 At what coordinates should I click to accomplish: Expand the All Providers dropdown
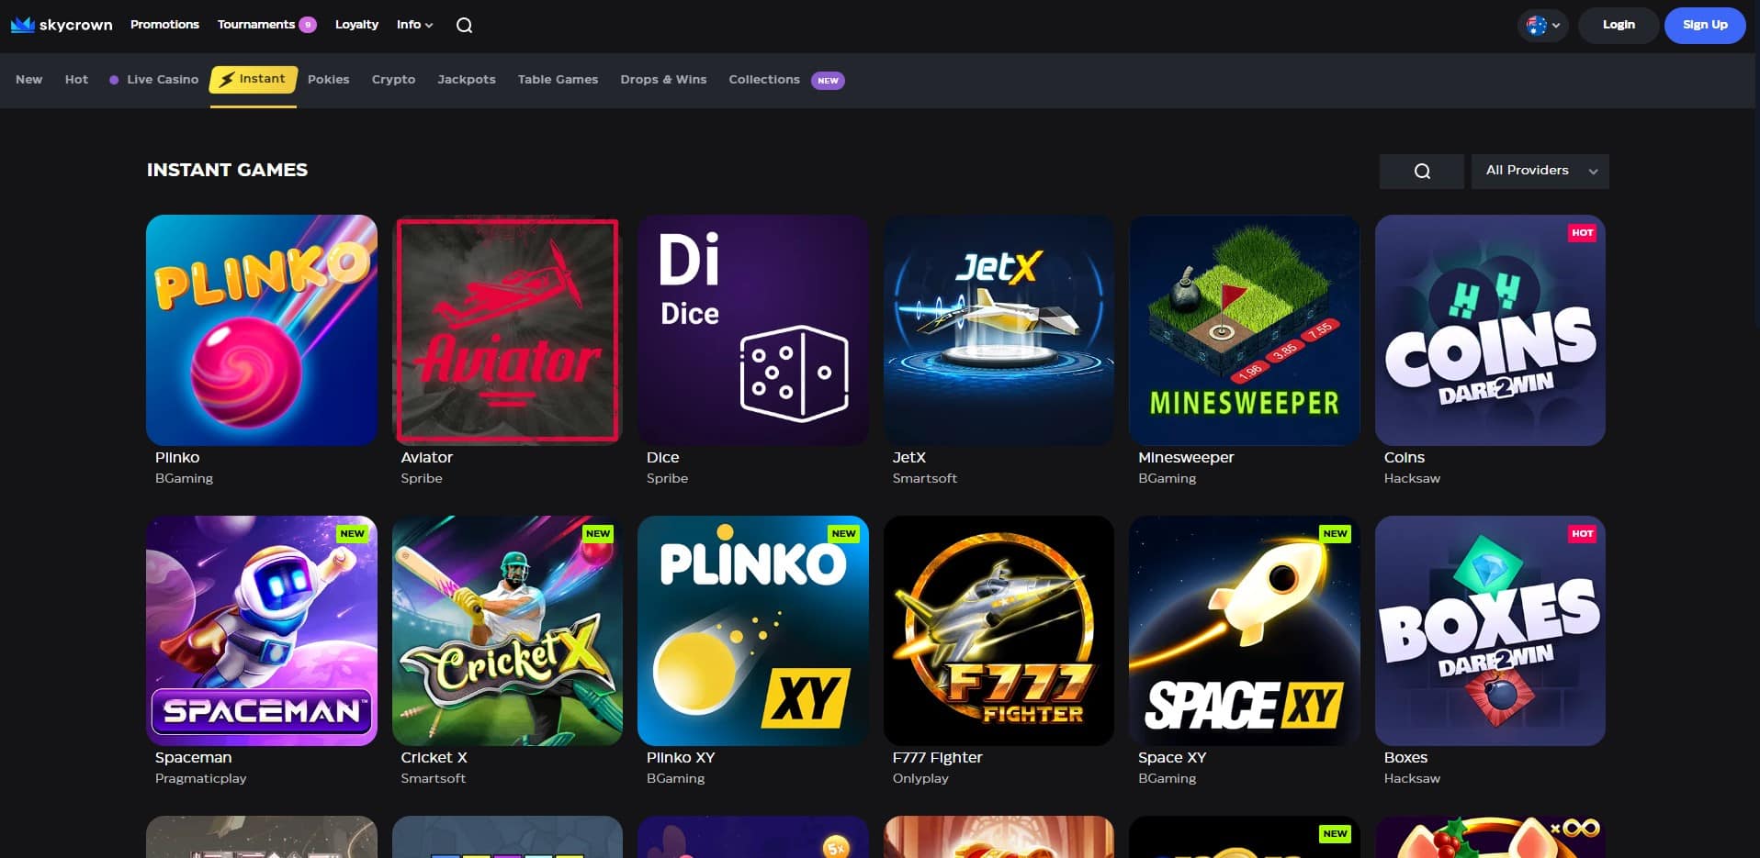1540,172
